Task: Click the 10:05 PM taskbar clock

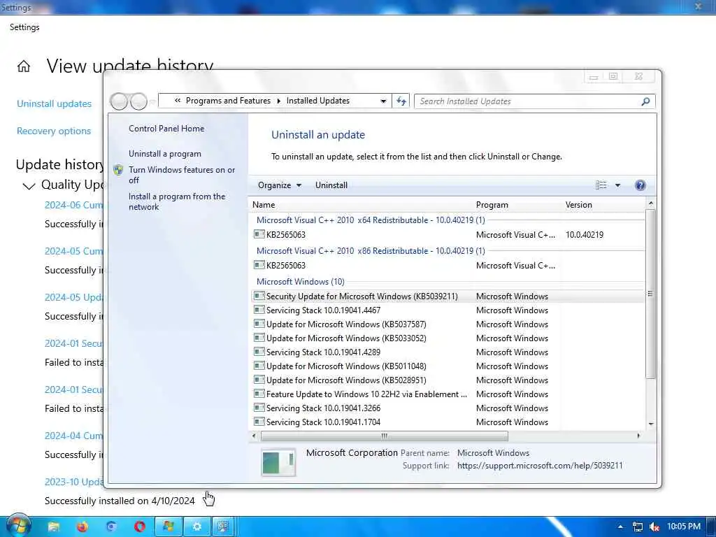Action: pos(684,527)
